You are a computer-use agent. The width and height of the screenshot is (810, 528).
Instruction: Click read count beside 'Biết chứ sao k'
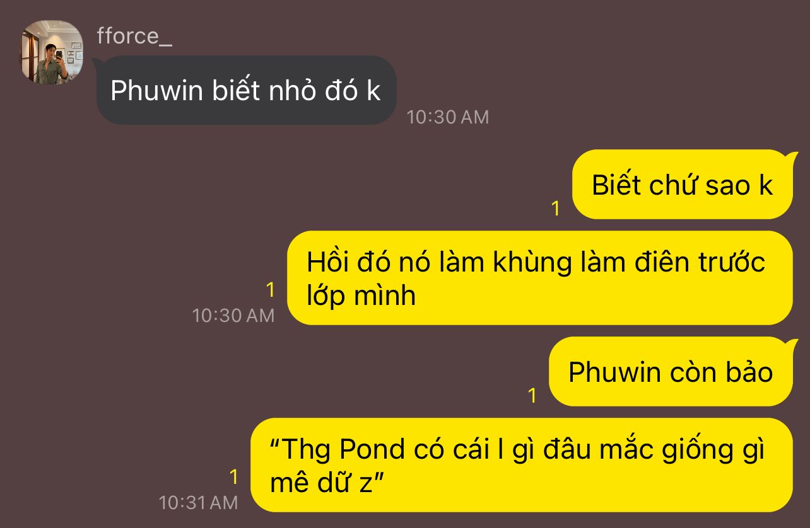(x=555, y=209)
